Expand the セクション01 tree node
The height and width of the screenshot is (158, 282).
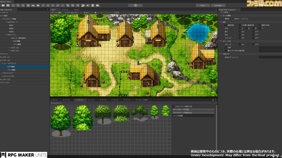tap(2, 73)
